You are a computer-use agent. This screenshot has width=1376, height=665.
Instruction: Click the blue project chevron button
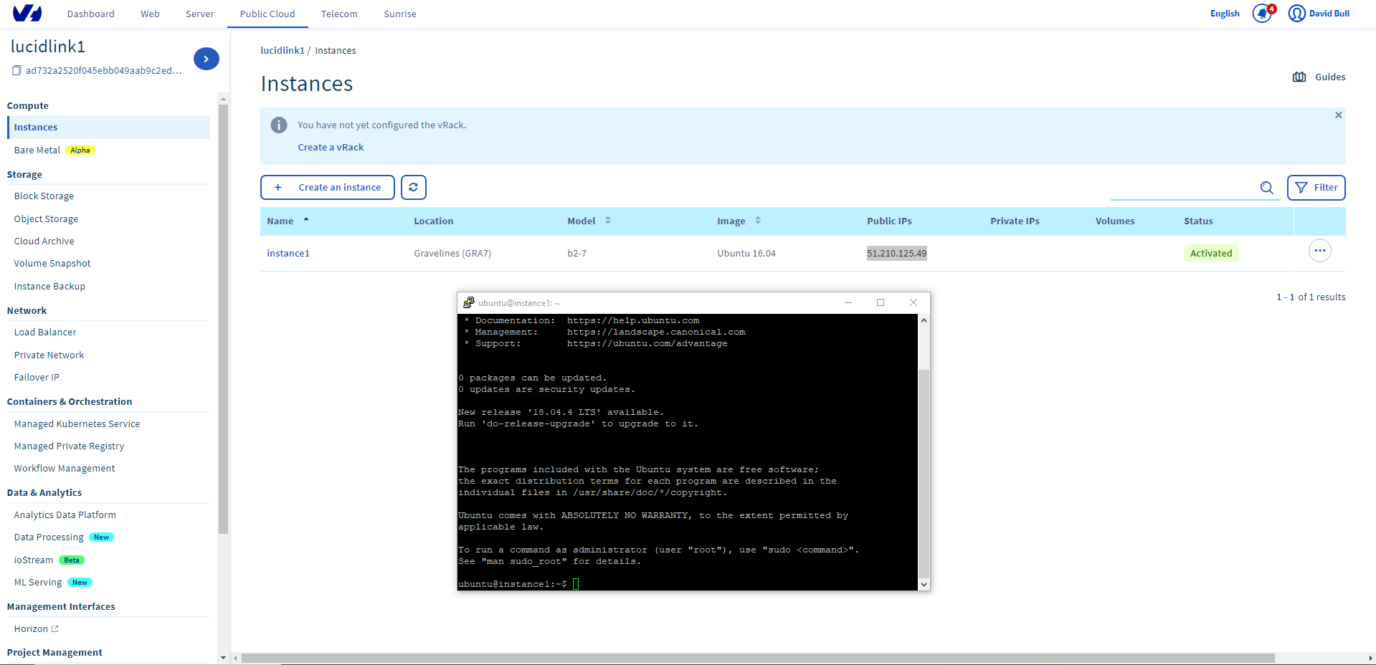coord(206,59)
